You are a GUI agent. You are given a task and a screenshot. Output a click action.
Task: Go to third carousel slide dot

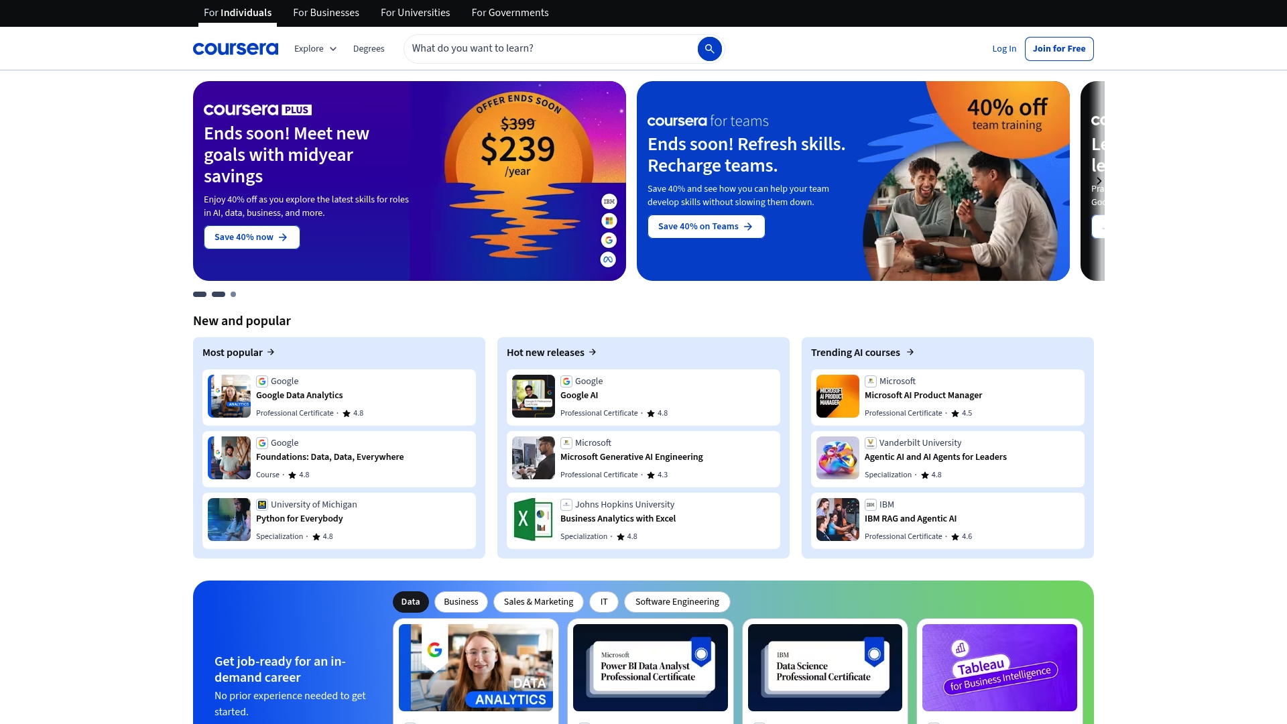233,294
